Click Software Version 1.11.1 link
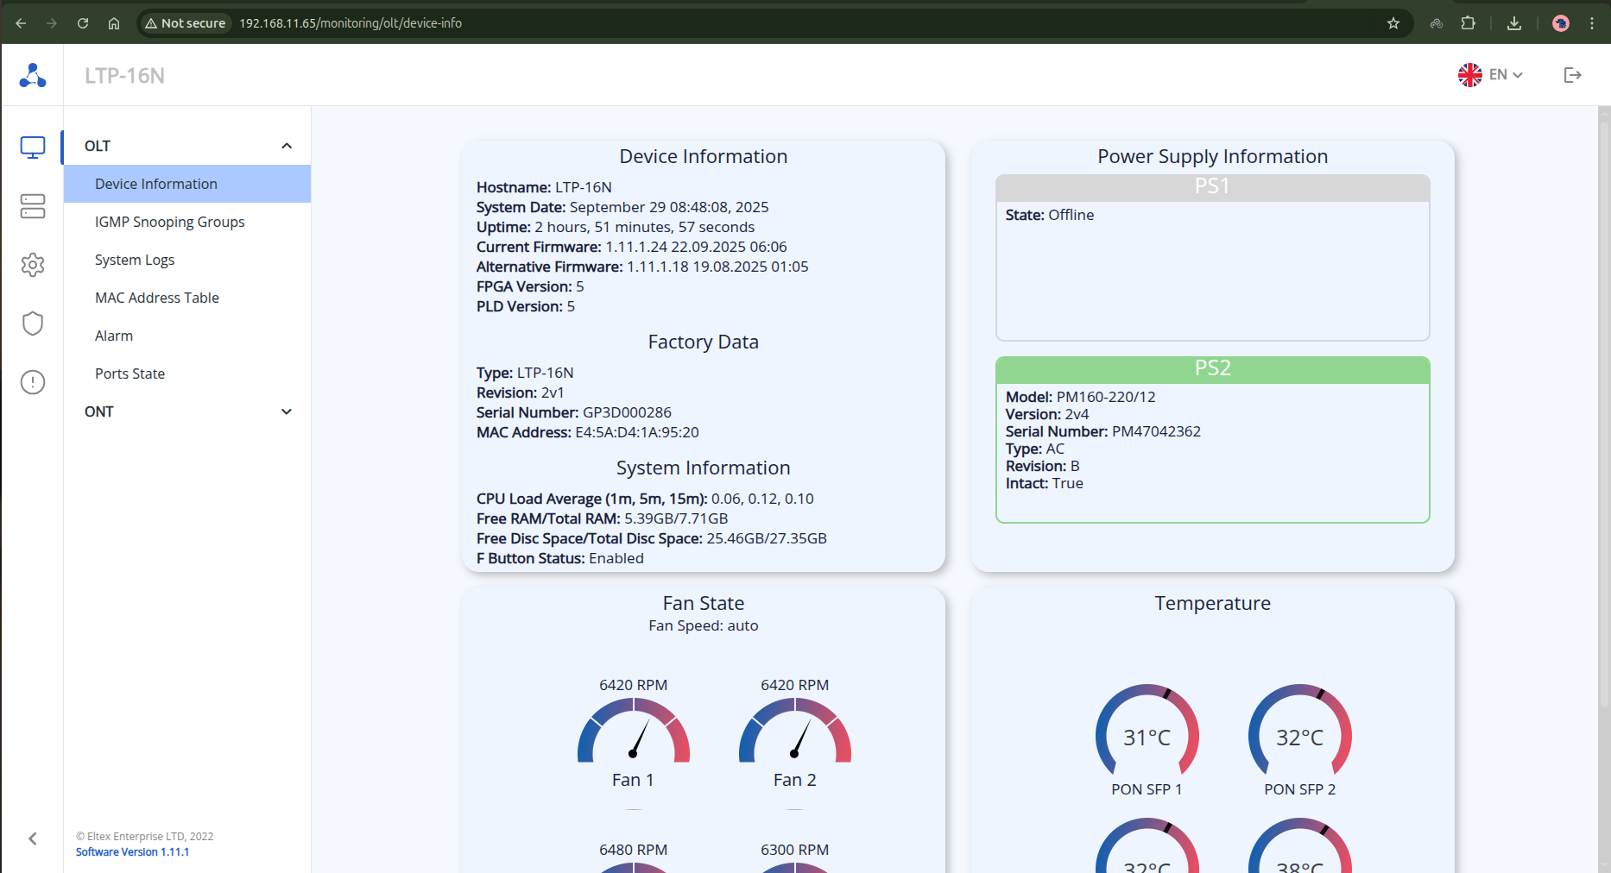This screenshot has height=873, width=1611. click(x=132, y=851)
